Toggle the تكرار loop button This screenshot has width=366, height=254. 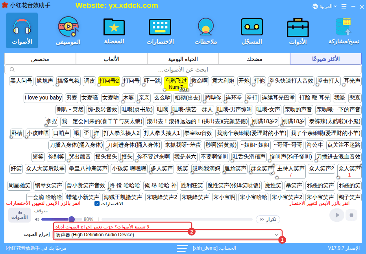point(268,219)
